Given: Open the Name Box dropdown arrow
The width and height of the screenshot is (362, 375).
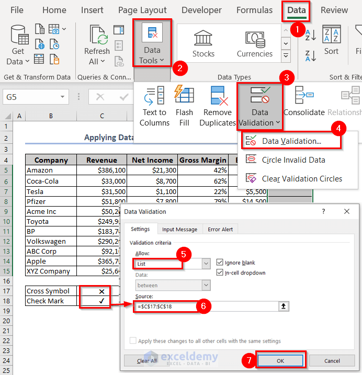Looking at the screenshot, I should click(62, 97).
